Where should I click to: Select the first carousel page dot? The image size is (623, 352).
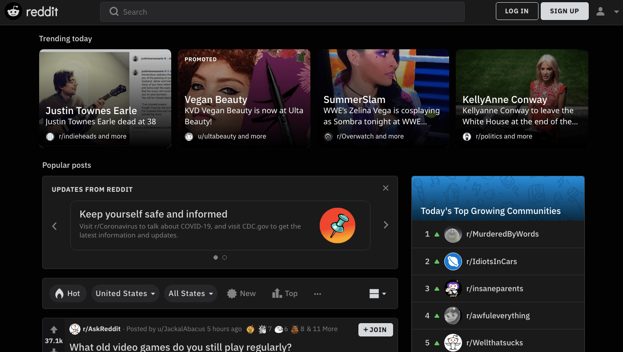click(x=216, y=257)
